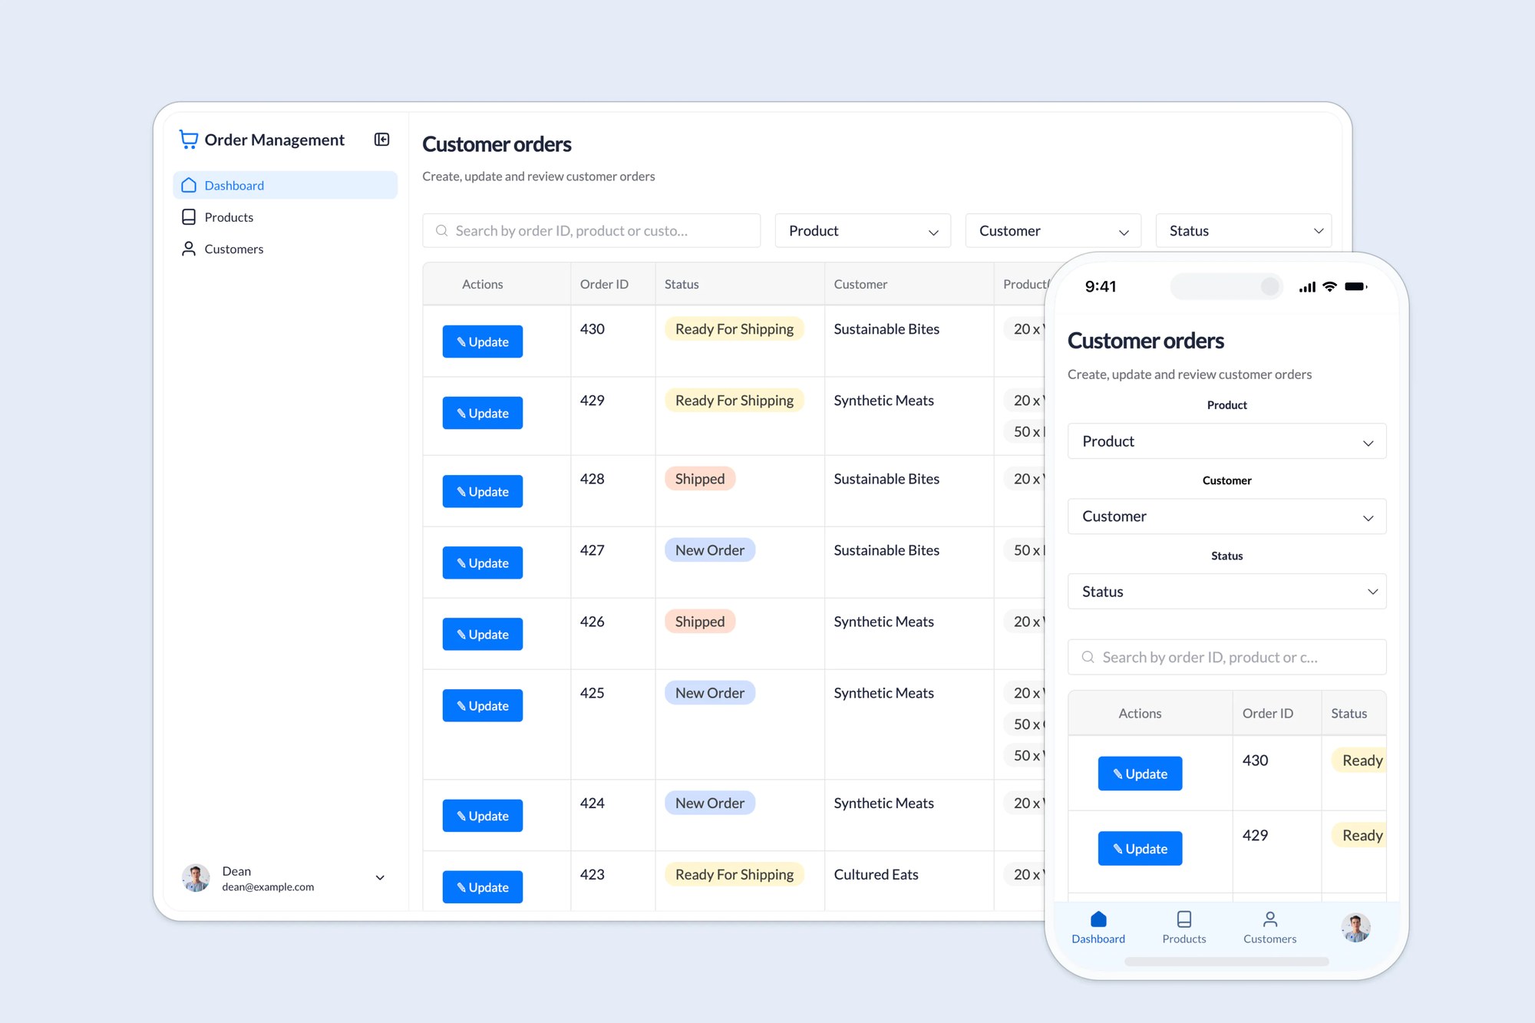Click the shopping cart logo icon
Screen dimensions: 1535x1023
188,139
